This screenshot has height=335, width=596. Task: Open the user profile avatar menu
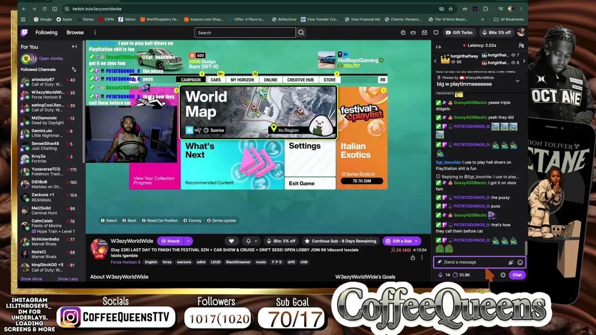coord(521,33)
